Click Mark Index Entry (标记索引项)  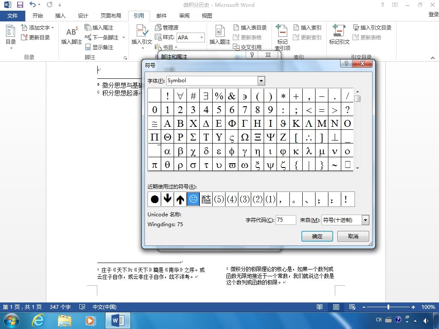coord(282,38)
